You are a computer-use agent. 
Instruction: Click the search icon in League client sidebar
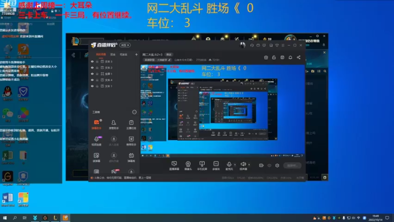pos(325,71)
